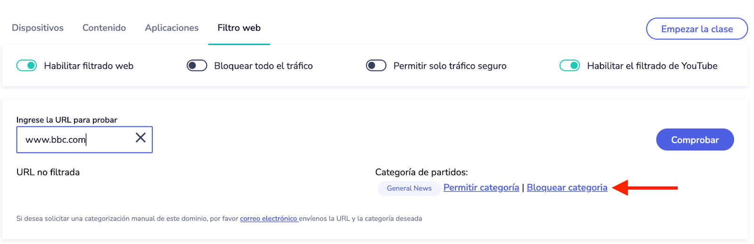This screenshot has height=244, width=754.
Task: Disable the Habilitar el filtrado de YouTube switch
Action: click(569, 66)
